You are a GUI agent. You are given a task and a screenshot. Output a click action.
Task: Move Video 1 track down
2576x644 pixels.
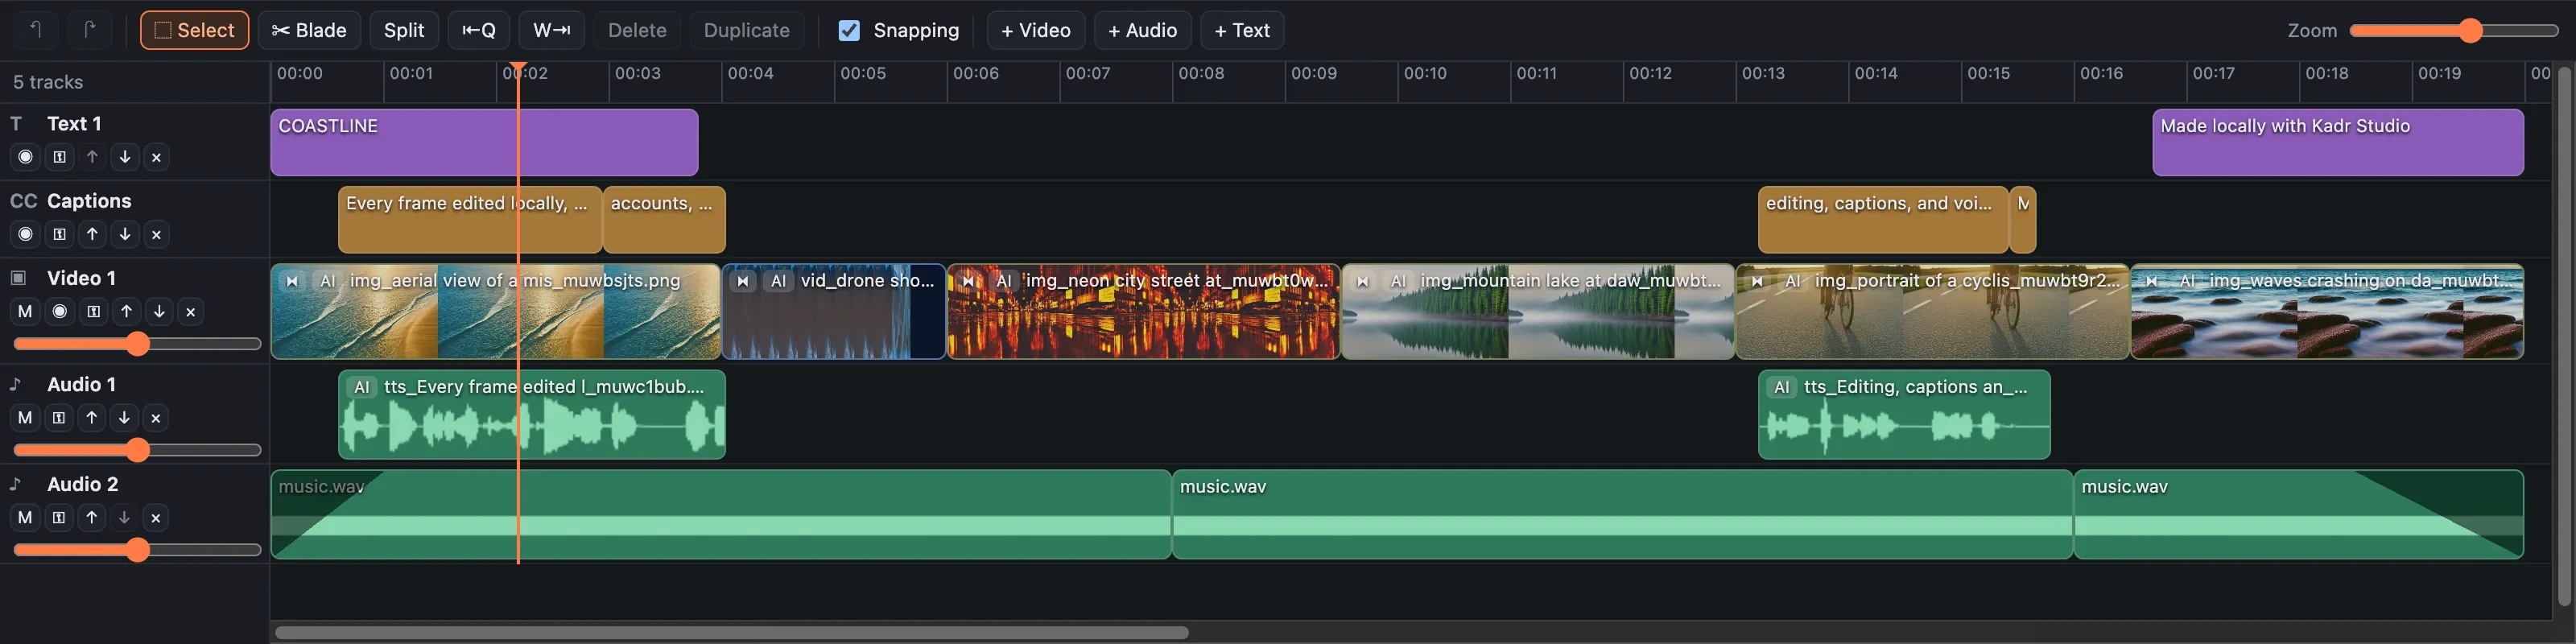click(158, 311)
